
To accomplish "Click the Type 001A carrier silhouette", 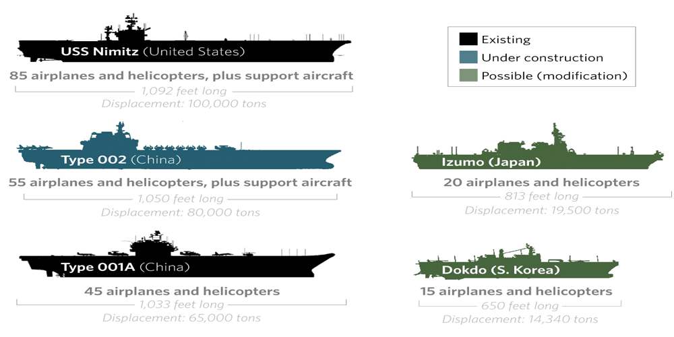I will pos(177,257).
